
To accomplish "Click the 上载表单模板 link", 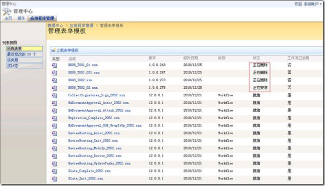I will (x=67, y=50).
